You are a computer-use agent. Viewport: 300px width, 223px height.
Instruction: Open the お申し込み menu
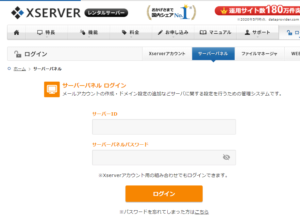point(173,32)
